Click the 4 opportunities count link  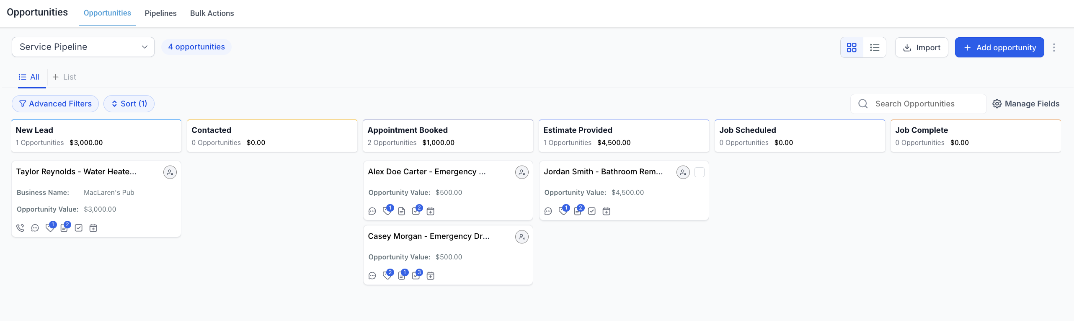pyautogui.click(x=196, y=47)
